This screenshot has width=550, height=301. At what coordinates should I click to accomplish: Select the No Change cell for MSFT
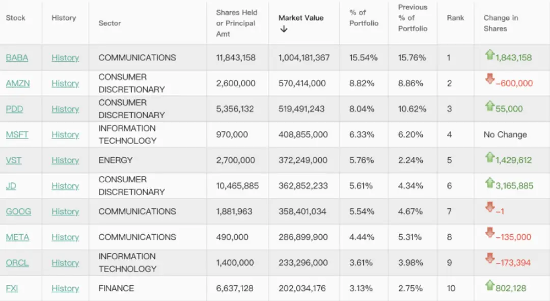coord(505,134)
